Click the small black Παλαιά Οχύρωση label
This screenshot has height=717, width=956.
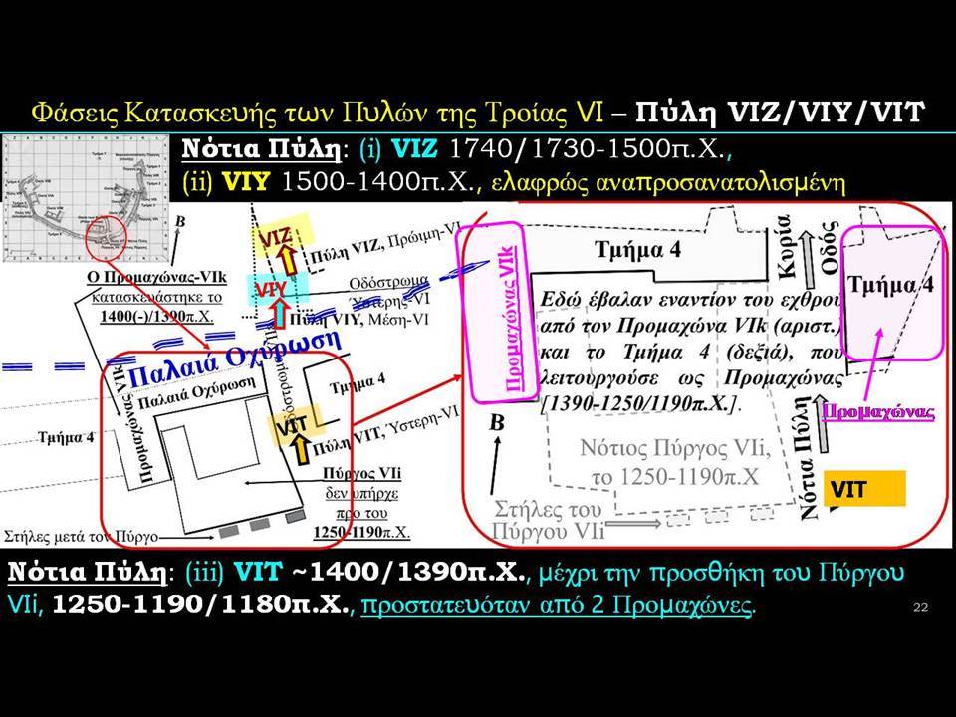click(197, 392)
